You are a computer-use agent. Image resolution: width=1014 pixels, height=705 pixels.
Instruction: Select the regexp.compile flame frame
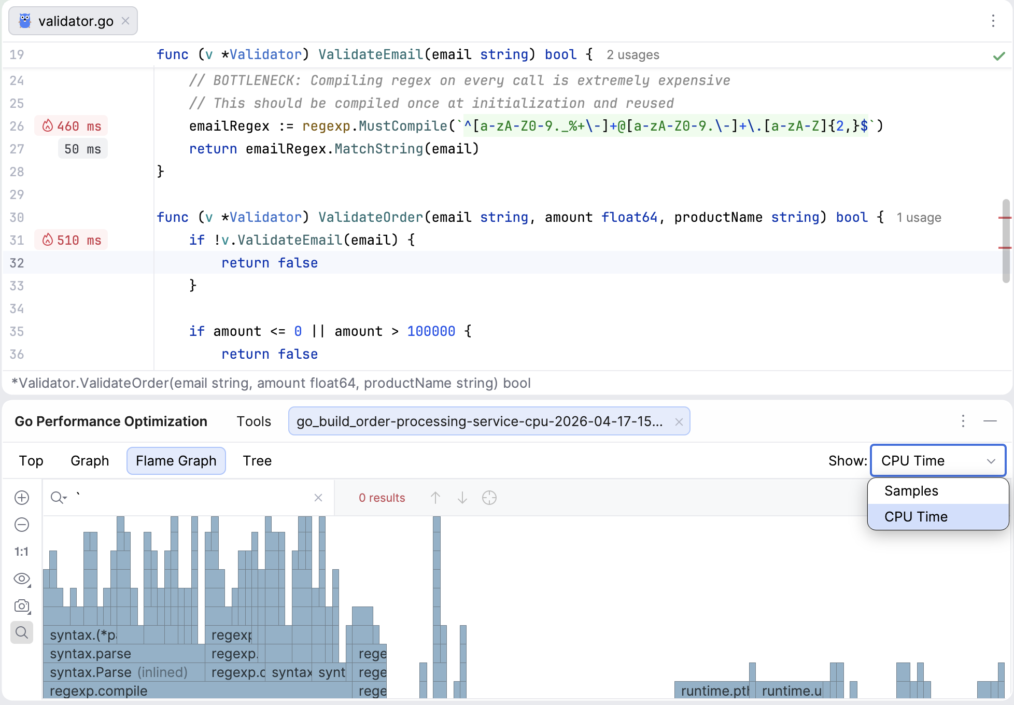pos(198,691)
